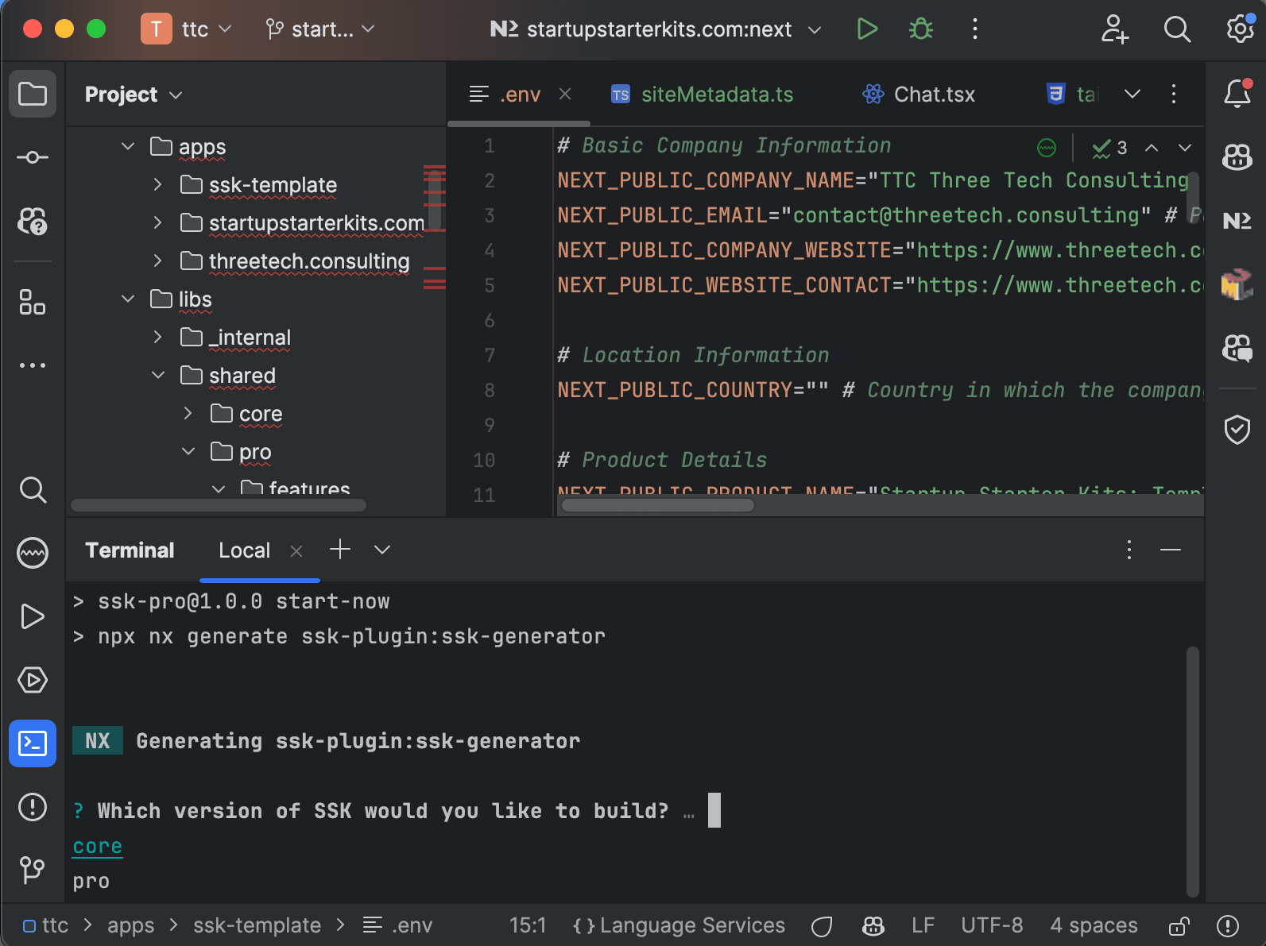This screenshot has height=946, width=1266.
Task: Open Code With Me add-user icon
Action: [1114, 29]
